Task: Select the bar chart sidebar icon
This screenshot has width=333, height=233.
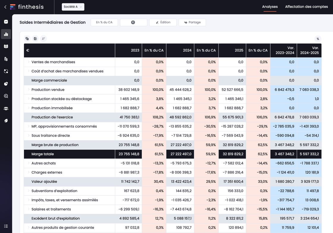Action: 6,34
